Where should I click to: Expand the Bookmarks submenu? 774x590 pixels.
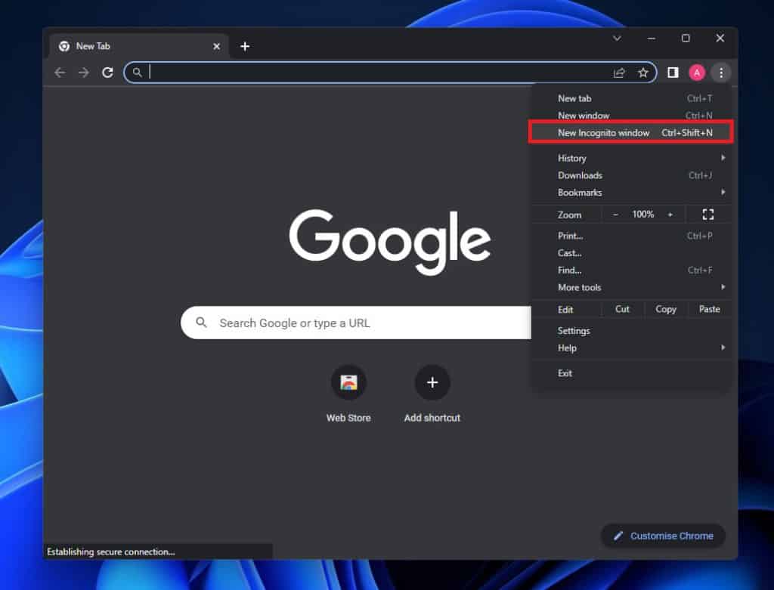[x=580, y=193]
